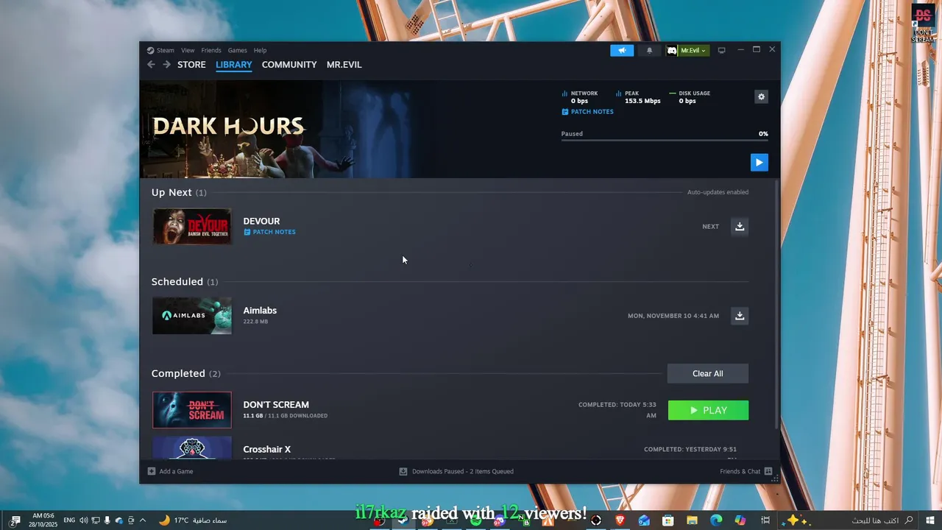Open Friends & Chat

(x=746, y=471)
